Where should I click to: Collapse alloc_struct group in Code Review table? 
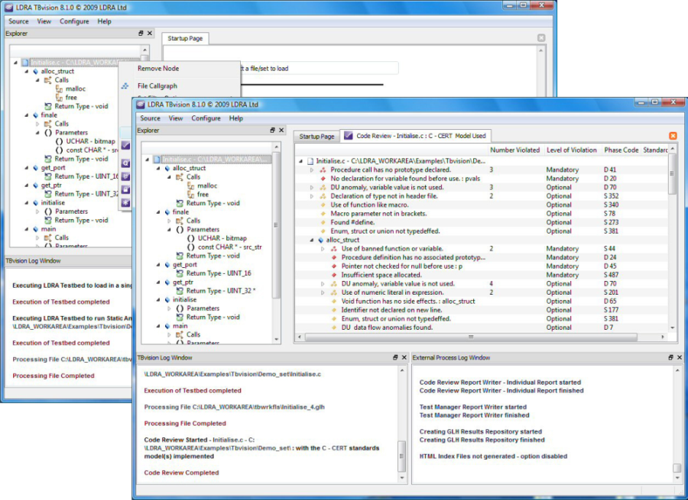[x=312, y=240]
